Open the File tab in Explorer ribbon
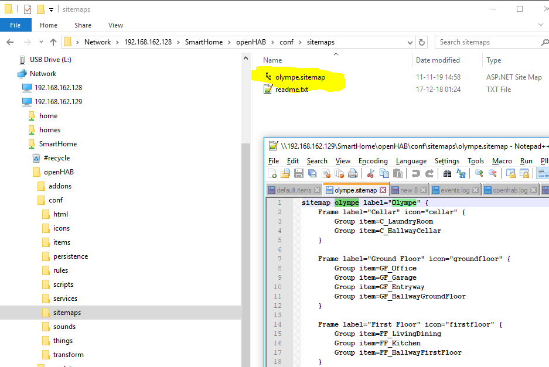Image resolution: width=549 pixels, height=367 pixels. click(15, 25)
